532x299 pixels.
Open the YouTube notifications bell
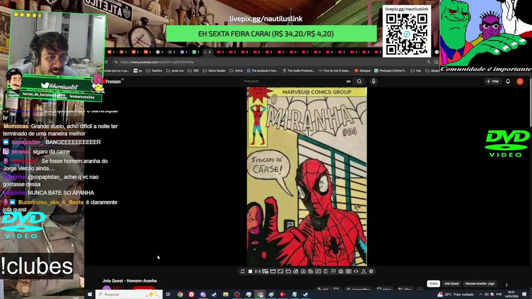pos(507,81)
